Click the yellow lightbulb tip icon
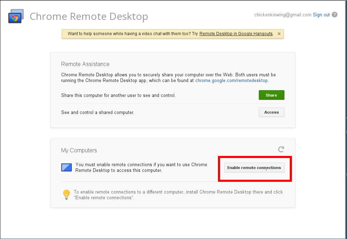Viewport: 347px width, 239px height. point(66,195)
